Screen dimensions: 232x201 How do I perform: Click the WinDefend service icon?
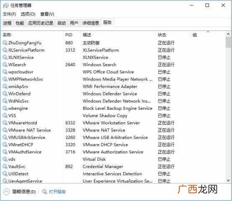[x=5, y=94]
